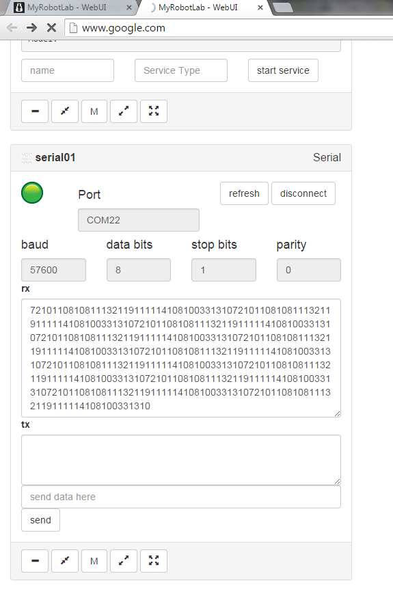This screenshot has height=589, width=393.
Task: Click the shrink arrows icon in serial01 footer
Action: [x=65, y=561]
